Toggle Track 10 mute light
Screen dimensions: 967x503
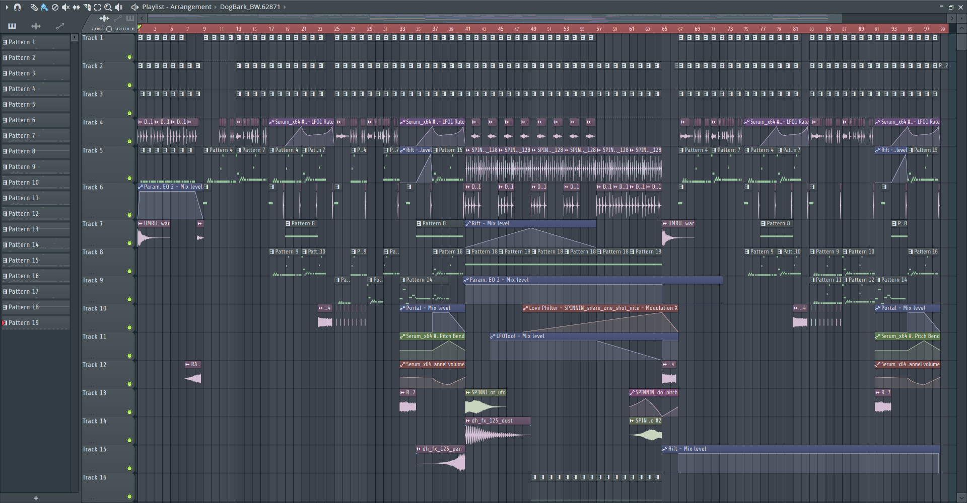click(x=129, y=327)
